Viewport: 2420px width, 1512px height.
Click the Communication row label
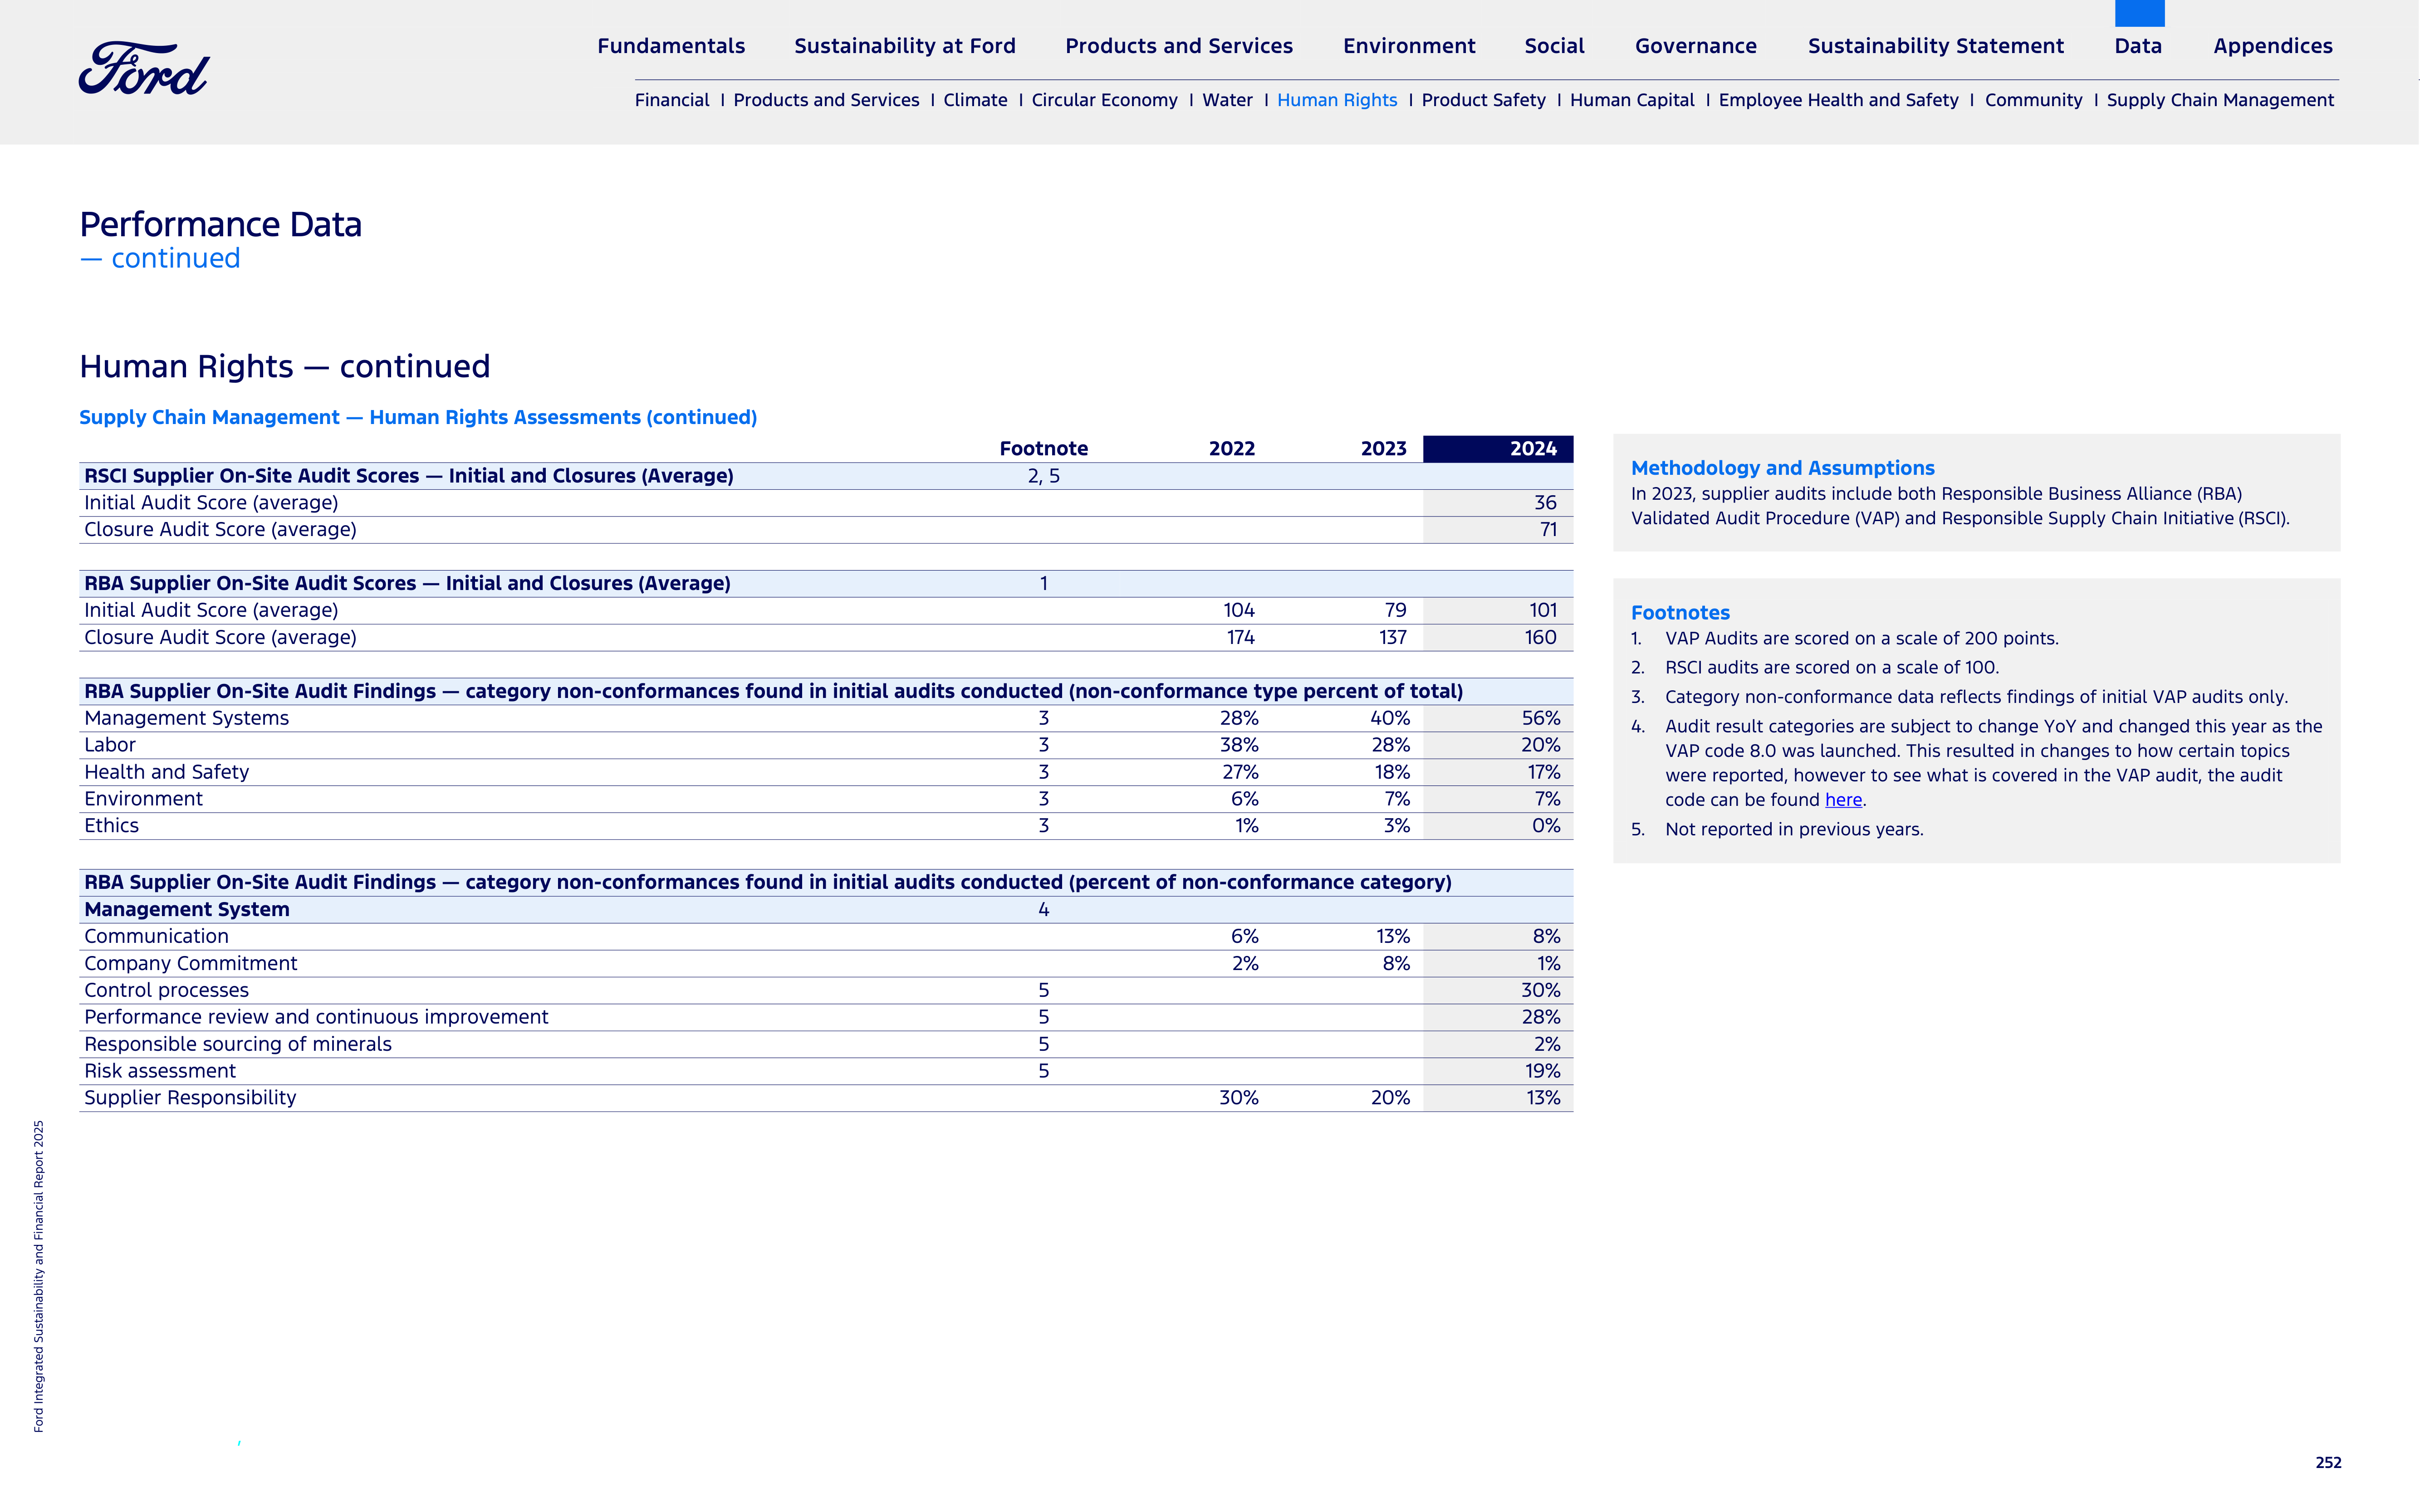tap(156, 936)
